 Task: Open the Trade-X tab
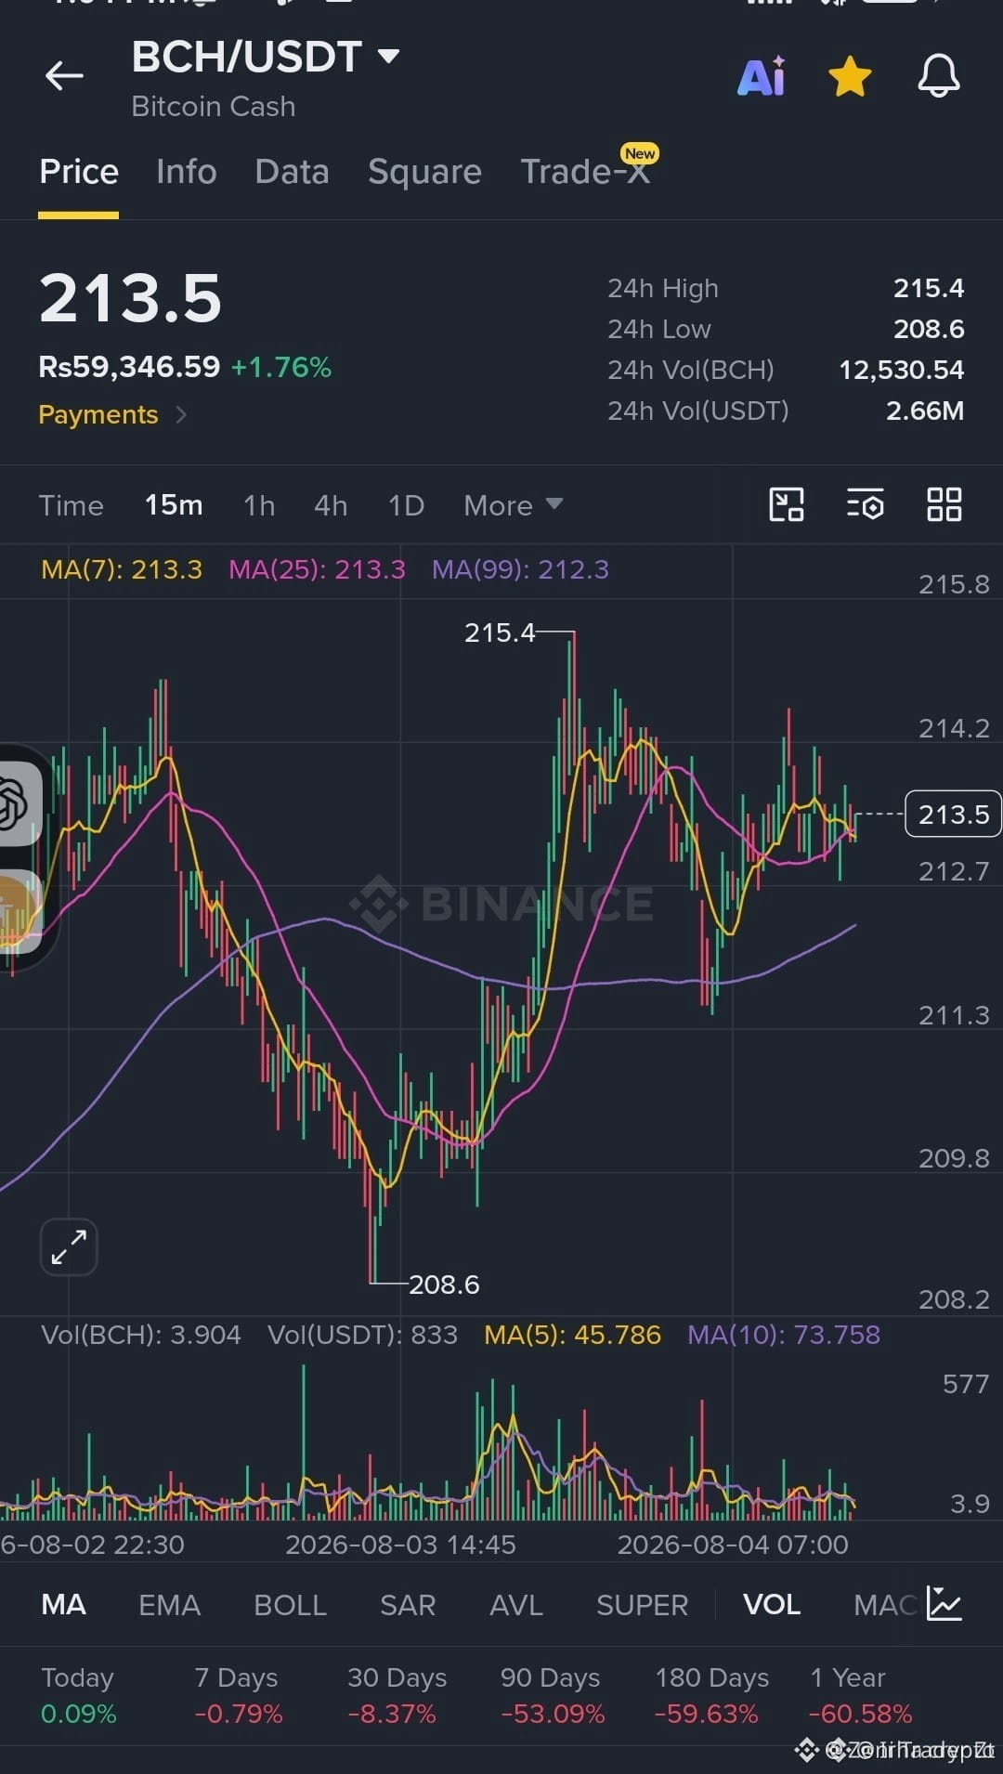585,172
